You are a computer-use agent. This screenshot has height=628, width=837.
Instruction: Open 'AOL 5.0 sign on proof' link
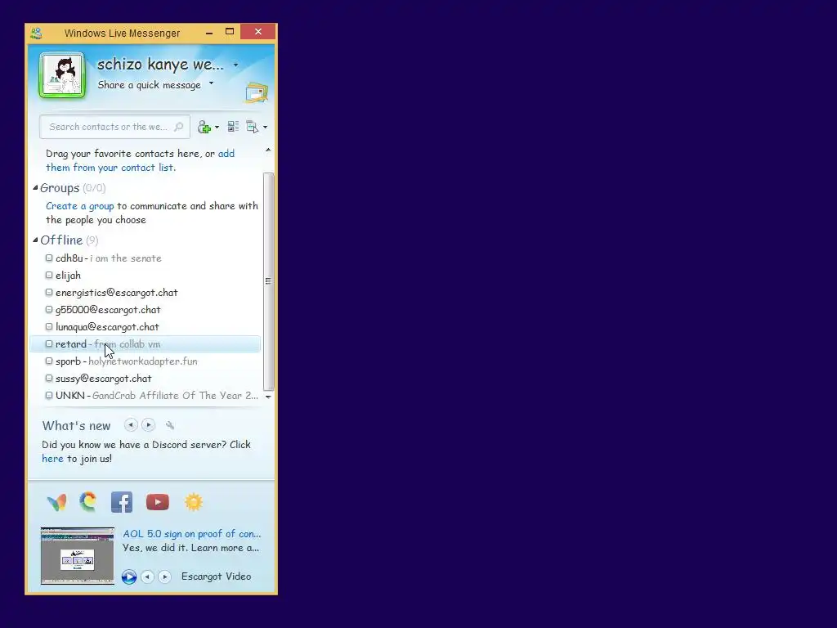pos(191,534)
